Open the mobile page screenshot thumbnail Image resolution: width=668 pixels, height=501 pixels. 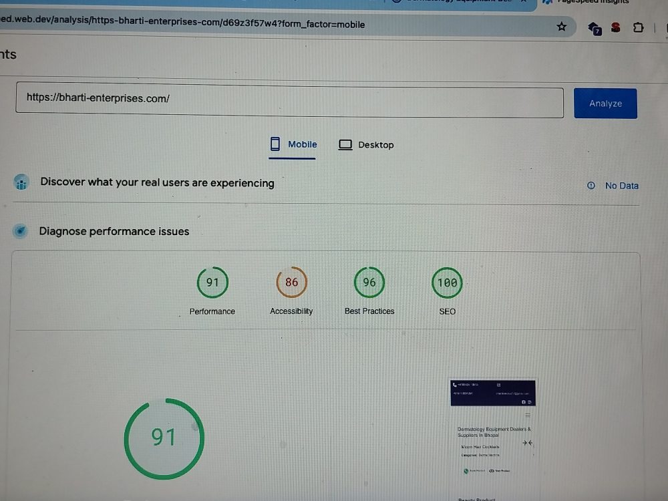pos(492,440)
